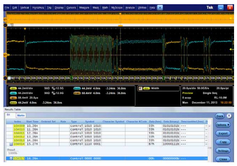Open the Help menu
The image size is (237, 166).
click(152, 8)
